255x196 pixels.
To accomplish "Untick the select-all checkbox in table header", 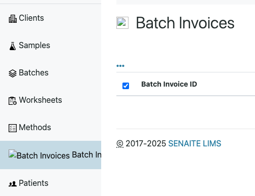I will [125, 86].
